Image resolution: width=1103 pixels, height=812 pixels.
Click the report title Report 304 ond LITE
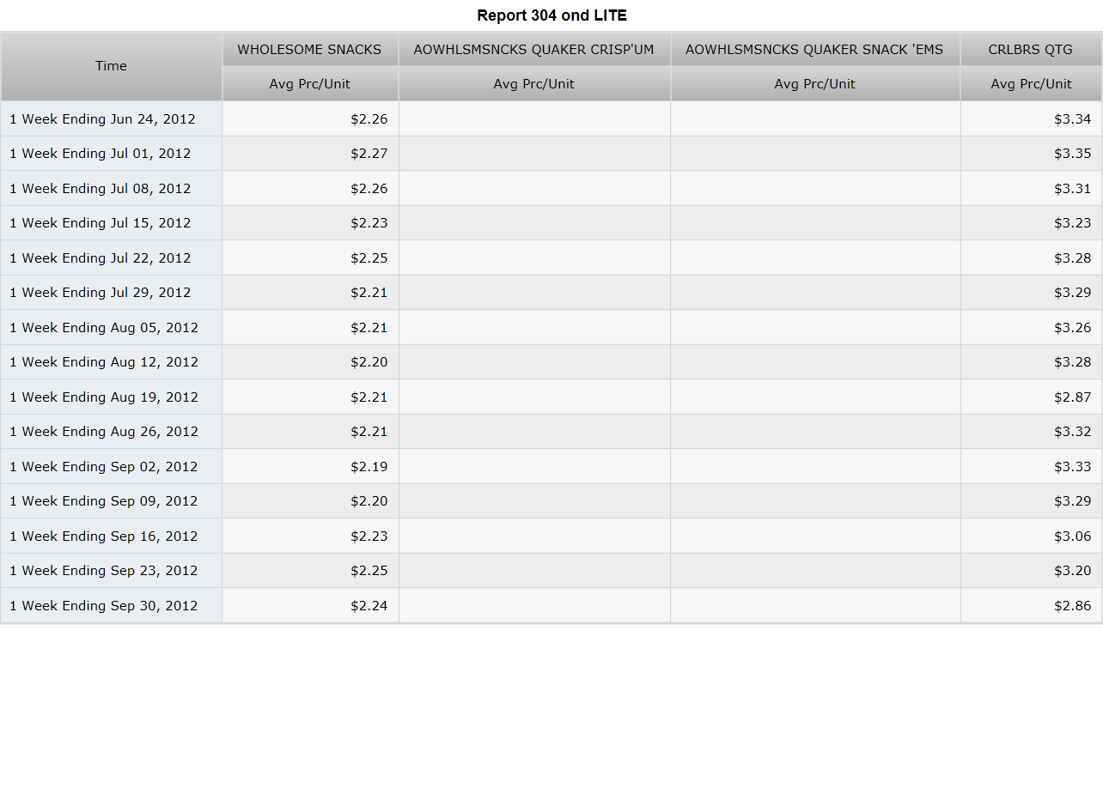coord(552,15)
